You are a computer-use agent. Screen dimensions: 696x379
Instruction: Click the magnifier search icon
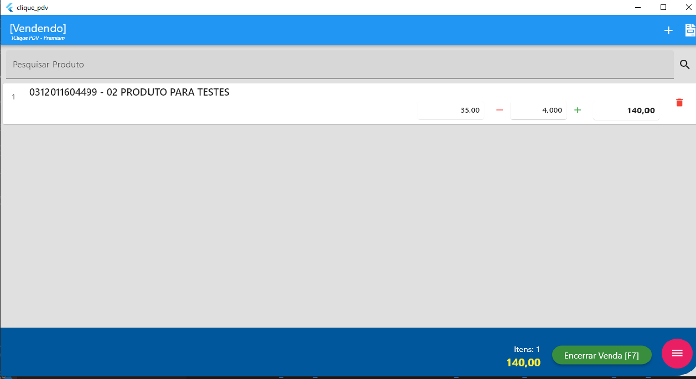[685, 65]
